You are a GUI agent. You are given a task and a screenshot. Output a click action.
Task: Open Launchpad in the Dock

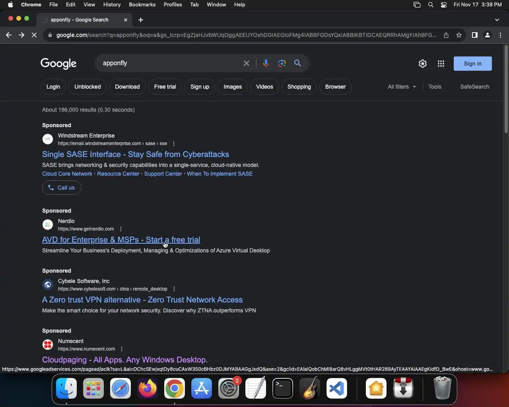click(x=93, y=388)
